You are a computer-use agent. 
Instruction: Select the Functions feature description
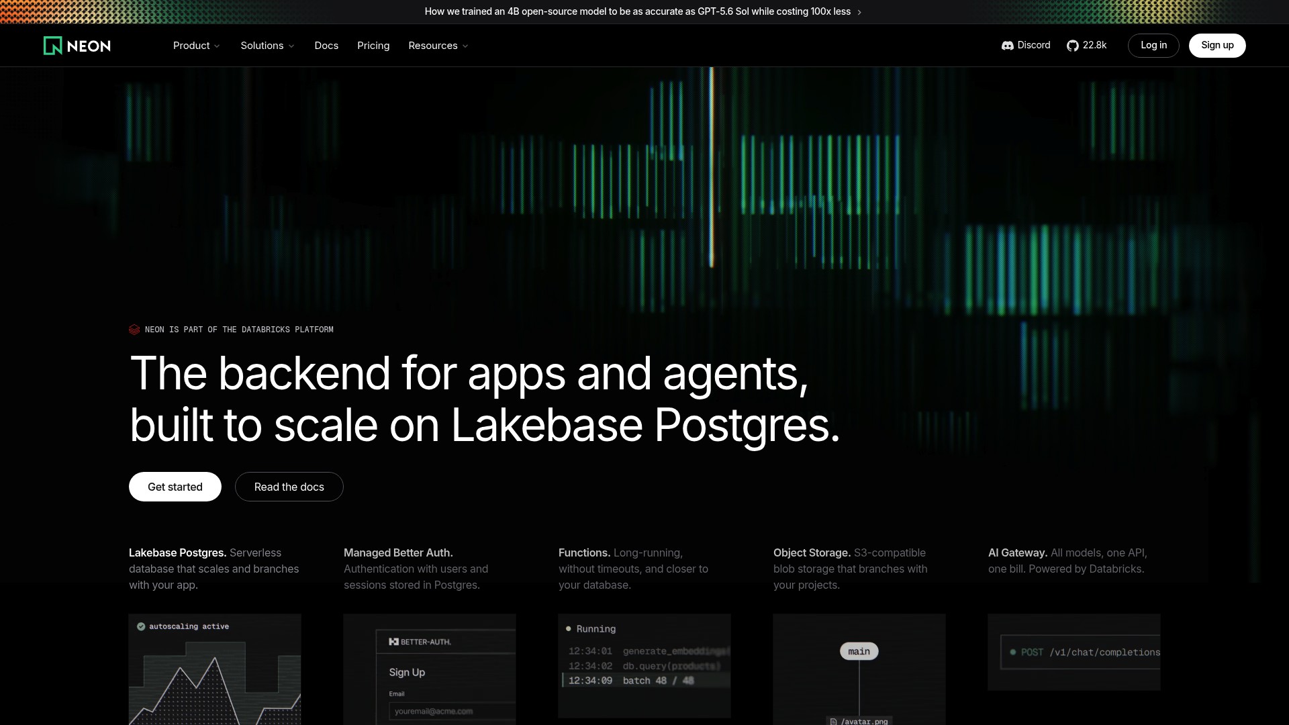click(x=633, y=569)
